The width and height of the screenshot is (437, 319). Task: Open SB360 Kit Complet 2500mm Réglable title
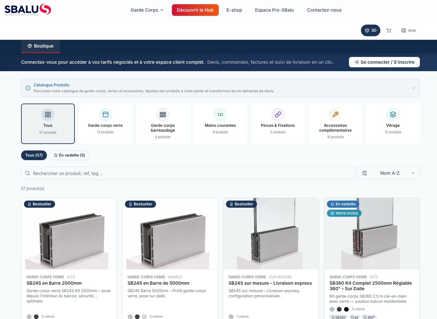pyautogui.click(x=371, y=286)
